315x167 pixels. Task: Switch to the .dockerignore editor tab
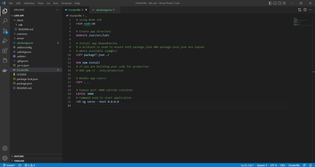105,10
